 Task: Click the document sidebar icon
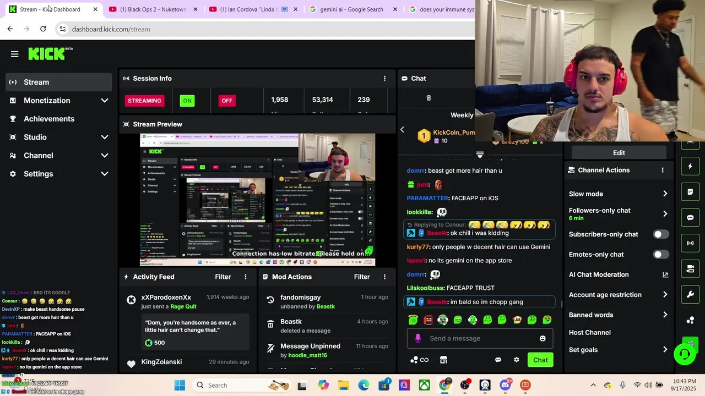[690, 192]
